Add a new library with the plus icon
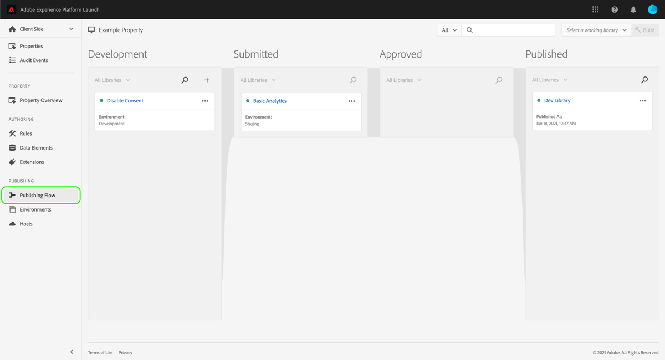Image resolution: width=665 pixels, height=360 pixels. (x=207, y=80)
